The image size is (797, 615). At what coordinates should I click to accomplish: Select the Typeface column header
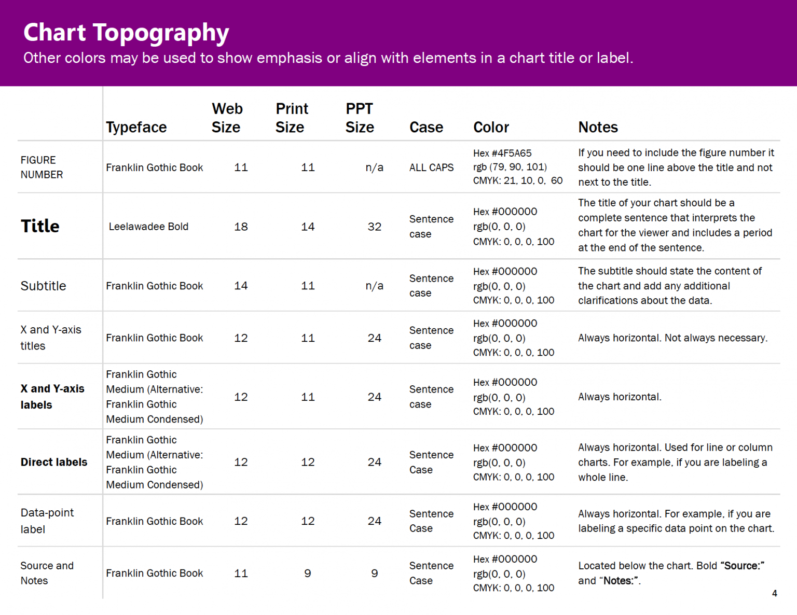(136, 127)
